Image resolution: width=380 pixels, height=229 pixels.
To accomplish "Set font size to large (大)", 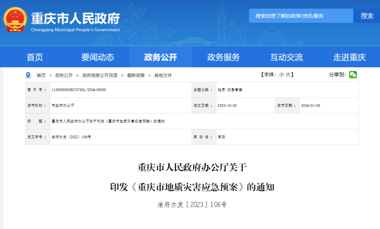I will pos(289,75).
